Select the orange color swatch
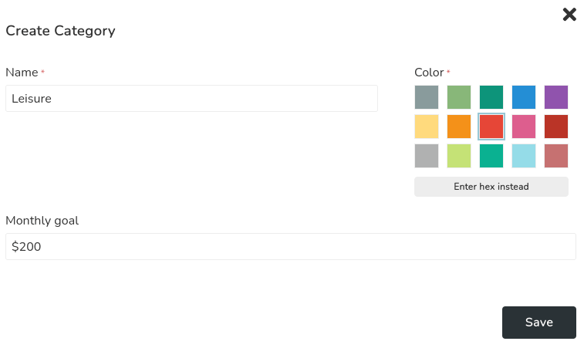 tap(459, 127)
